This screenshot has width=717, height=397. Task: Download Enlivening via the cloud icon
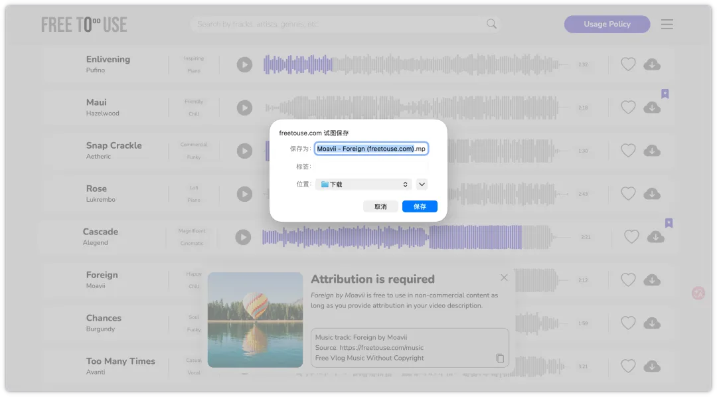point(652,64)
